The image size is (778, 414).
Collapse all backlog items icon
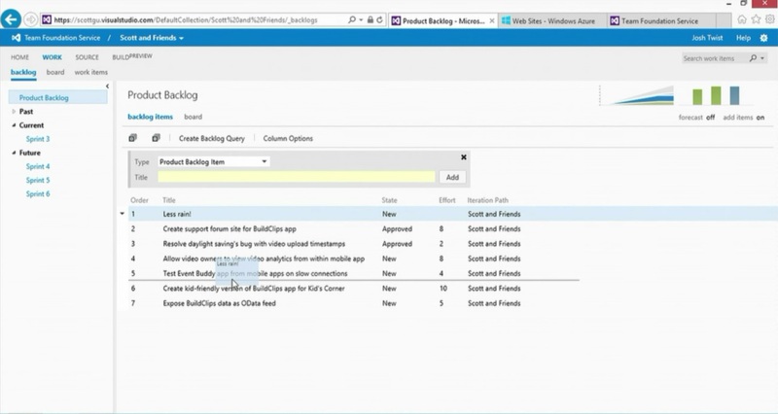[156, 138]
